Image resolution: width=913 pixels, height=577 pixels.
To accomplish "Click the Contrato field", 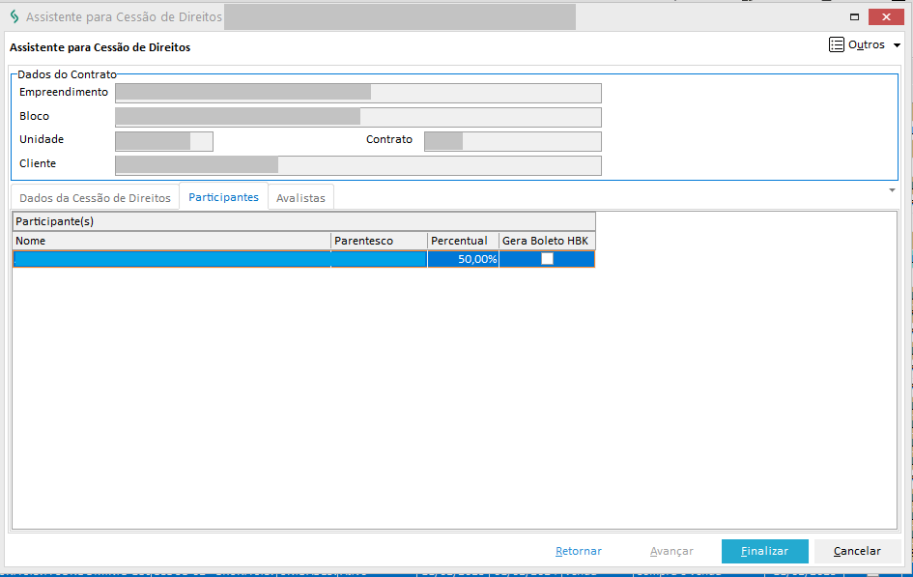I will point(512,141).
